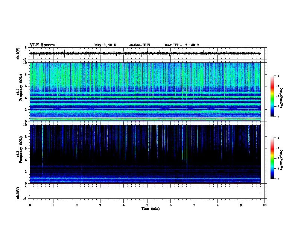Click the "10" tick on the time axis
The width and height of the screenshot is (298, 230).
point(265,205)
